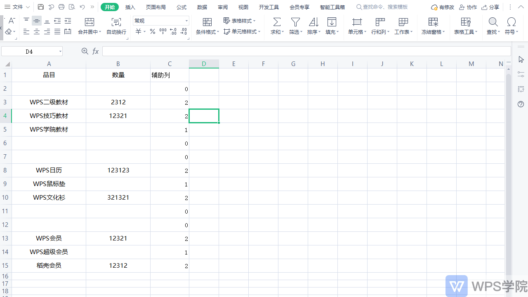Switch to the 页面布局 ribbon tab
This screenshot has height=297, width=528.
pyautogui.click(x=156, y=7)
